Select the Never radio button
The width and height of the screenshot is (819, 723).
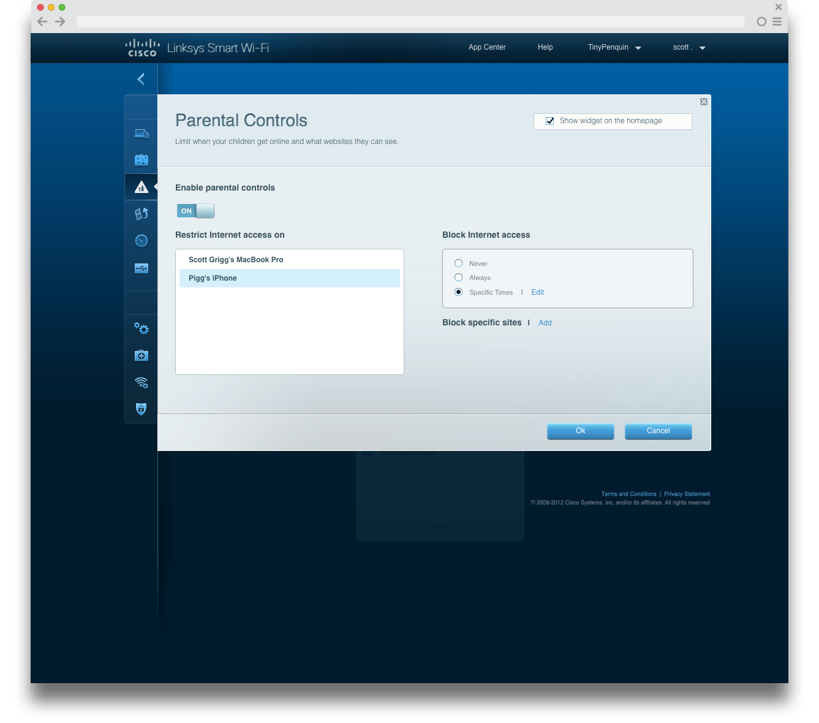[x=458, y=263]
